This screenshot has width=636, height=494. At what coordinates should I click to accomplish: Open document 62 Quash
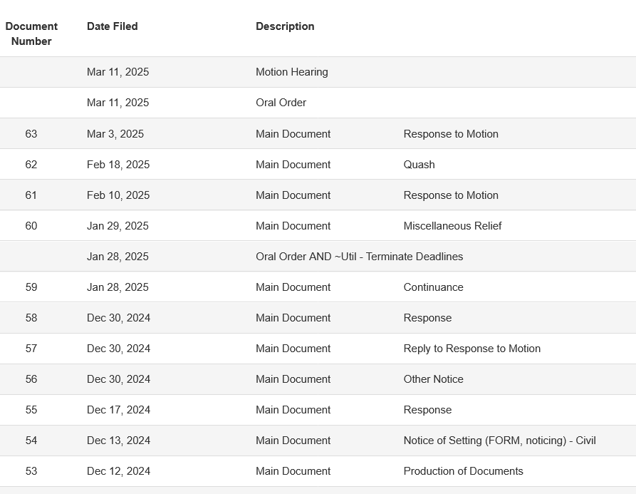coord(419,165)
